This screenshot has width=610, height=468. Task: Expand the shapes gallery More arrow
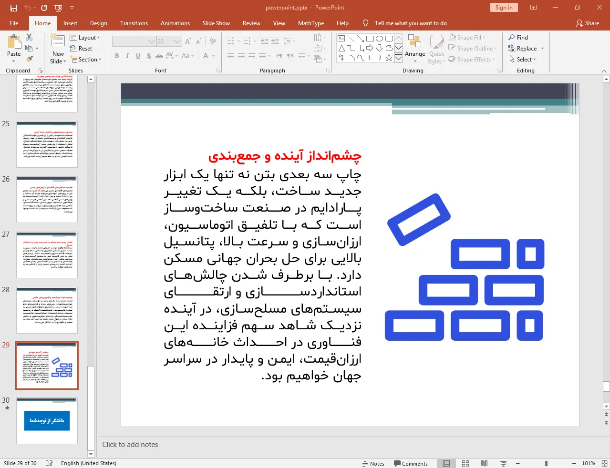point(398,58)
